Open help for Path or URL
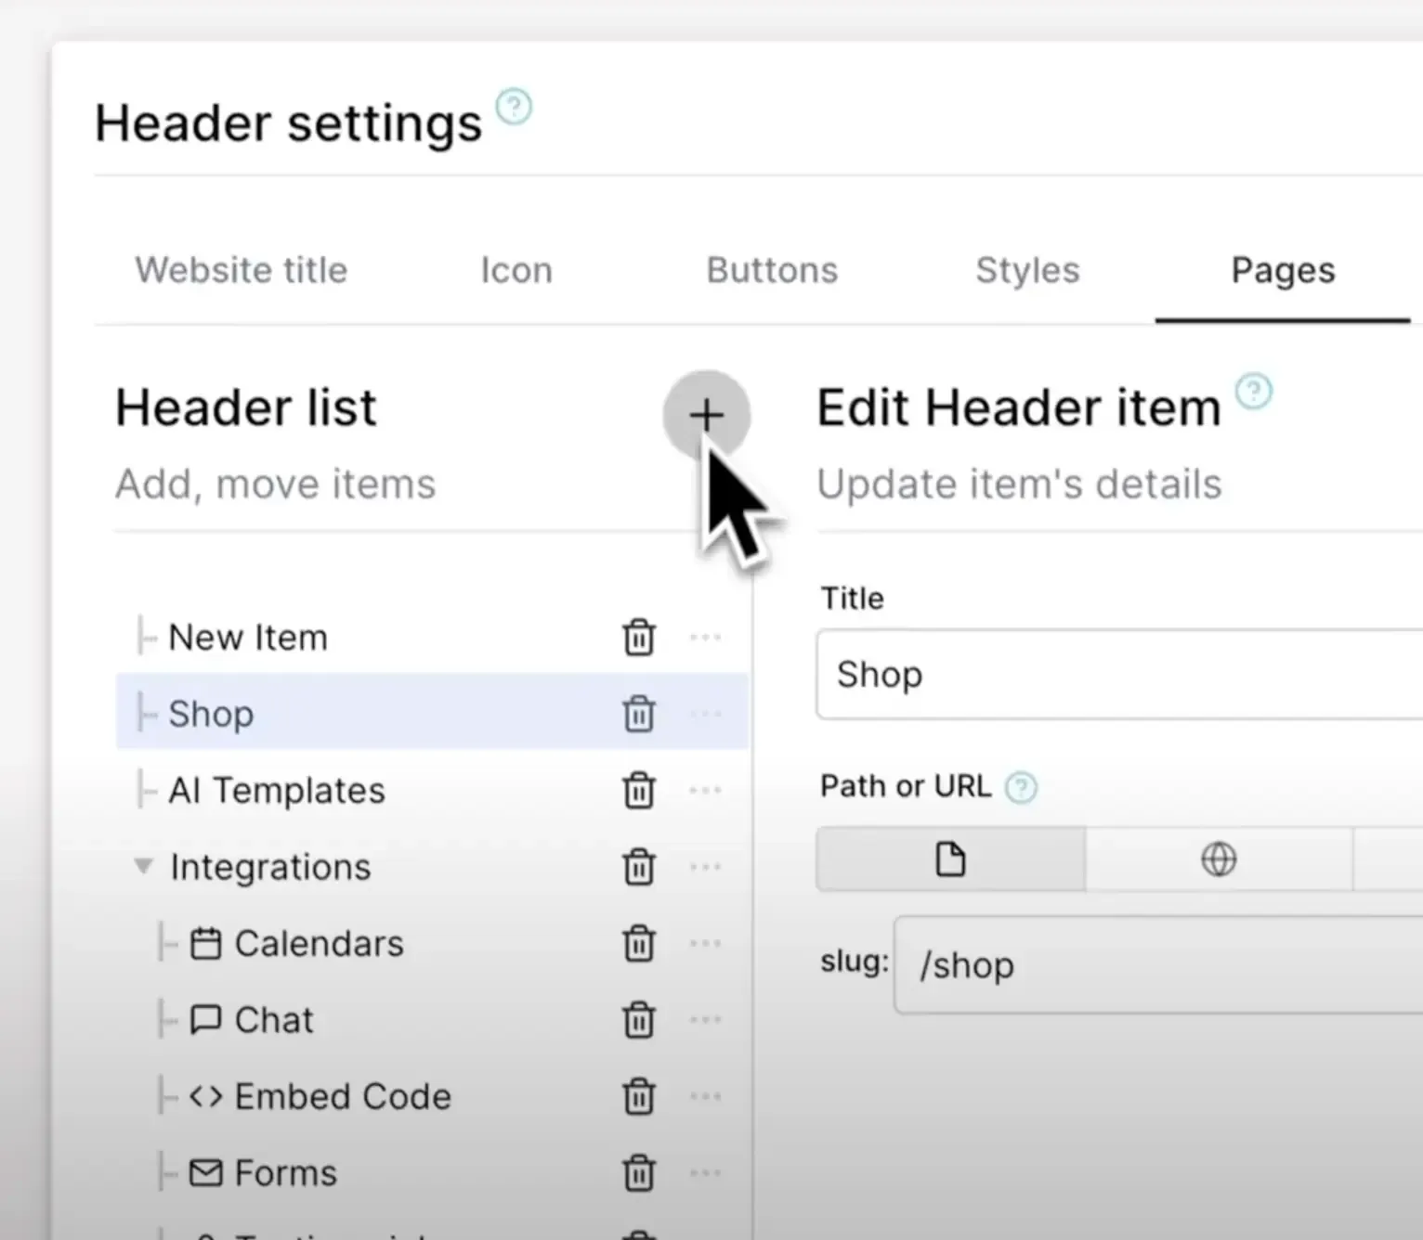 1021,788
